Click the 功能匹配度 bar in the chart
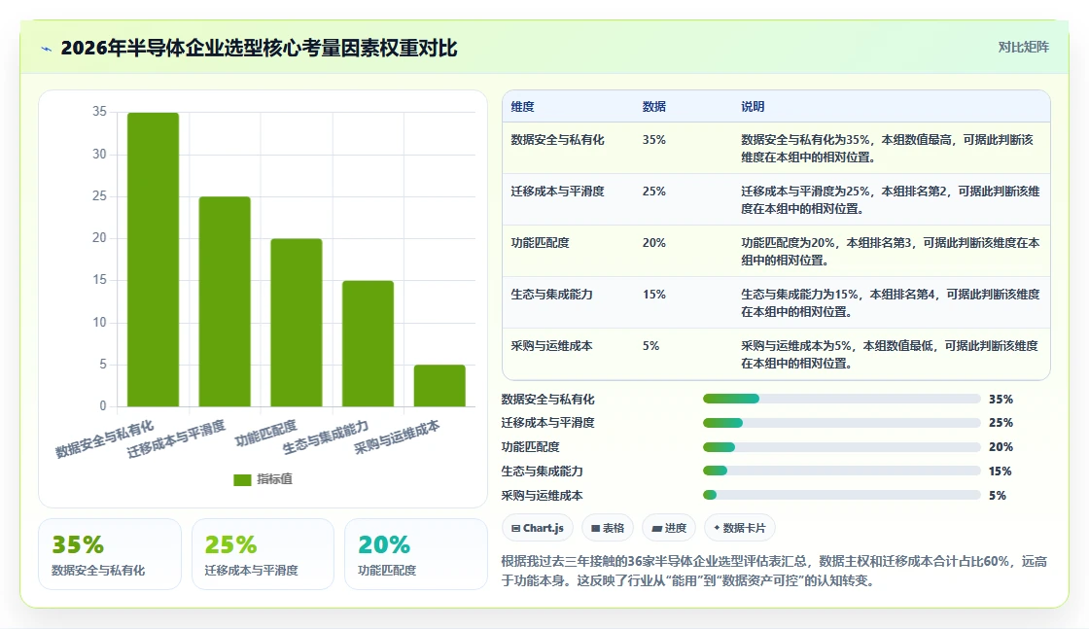 click(297, 323)
